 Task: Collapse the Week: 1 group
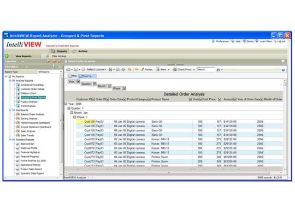click(x=75, y=117)
